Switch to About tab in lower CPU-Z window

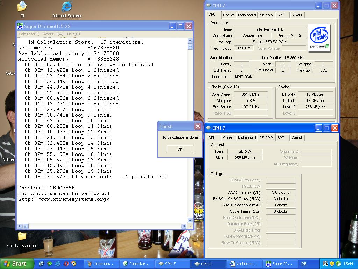coord(297,138)
